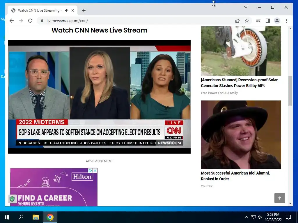Open the notification center icon
The image size is (298, 223).
coord(288,217)
